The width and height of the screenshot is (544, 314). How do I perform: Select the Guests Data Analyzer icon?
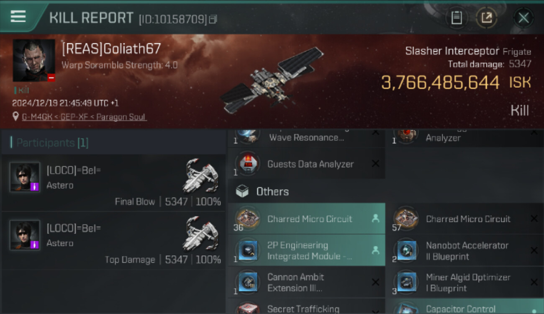pos(248,164)
